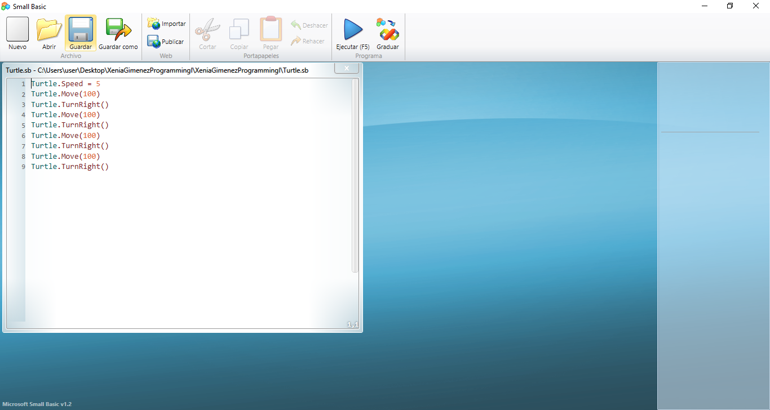The image size is (770, 410).
Task: Close the Turtle.sb editor window
Action: pos(347,68)
